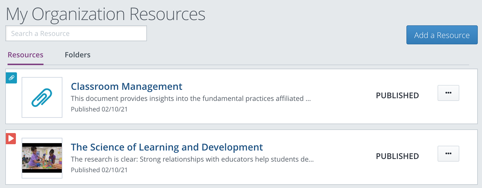Click the PUBLISHED status of The Science of Learning

397,156
